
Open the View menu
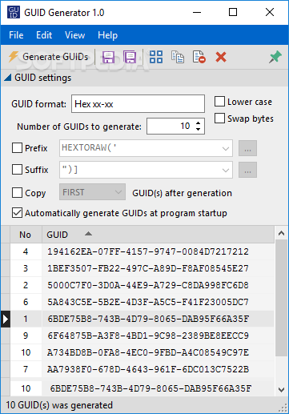pos(74,35)
